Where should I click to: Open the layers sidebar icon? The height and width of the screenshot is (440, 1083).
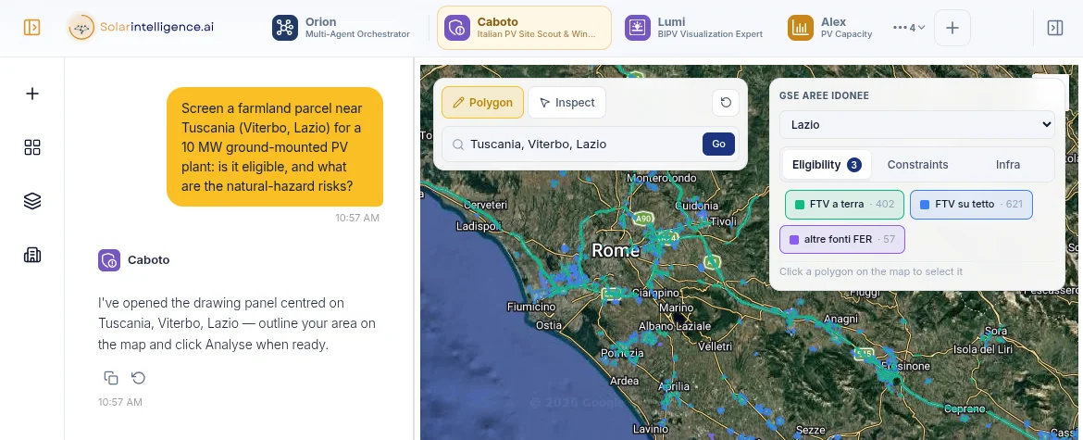point(31,201)
